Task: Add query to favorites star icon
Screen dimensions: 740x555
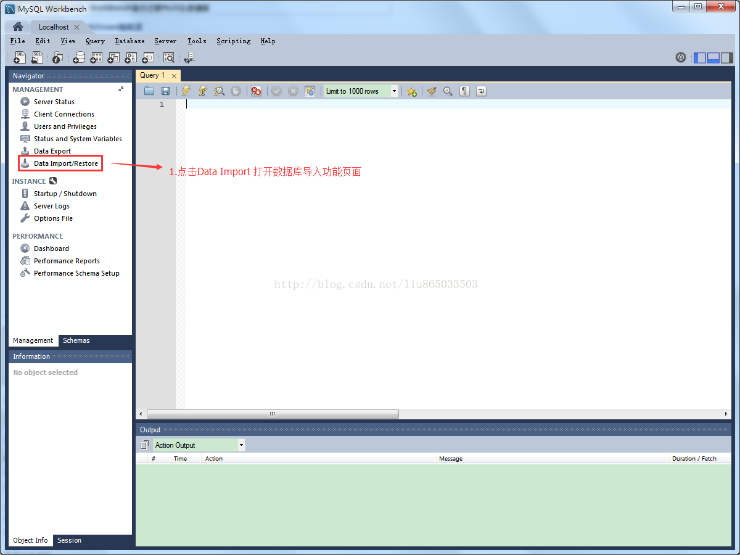Action: tap(411, 91)
